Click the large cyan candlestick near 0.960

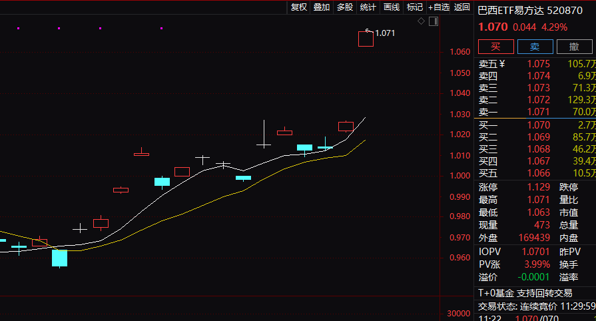pyautogui.click(x=60, y=258)
